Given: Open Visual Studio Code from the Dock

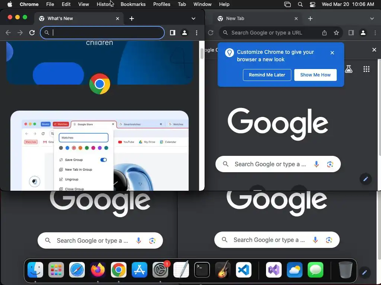Looking at the screenshot, I should (x=243, y=270).
